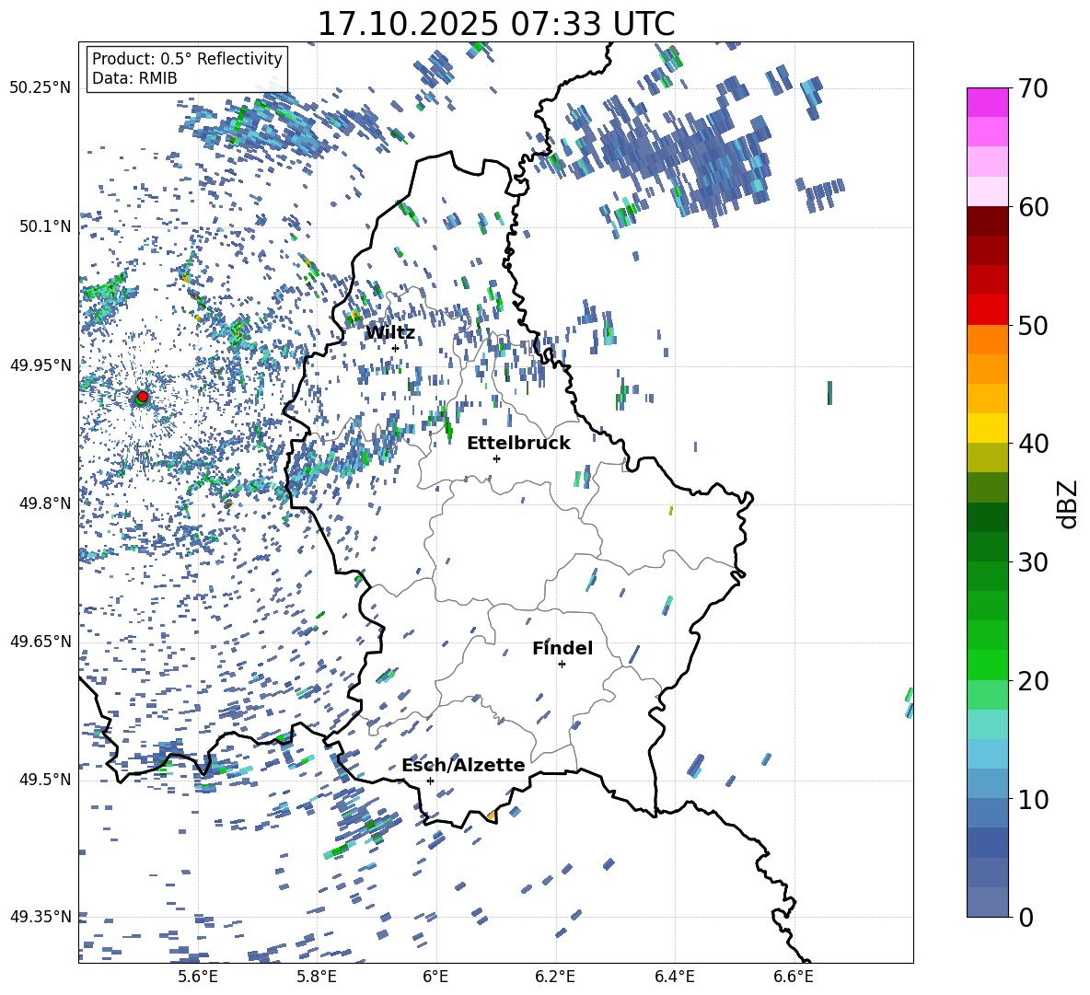
Task: Click the 0 tick label on colorbar
Action: [1026, 917]
